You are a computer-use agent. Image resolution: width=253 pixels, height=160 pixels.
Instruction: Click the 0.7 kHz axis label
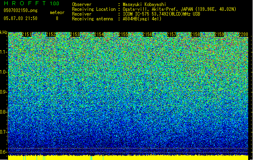pos(4,132)
